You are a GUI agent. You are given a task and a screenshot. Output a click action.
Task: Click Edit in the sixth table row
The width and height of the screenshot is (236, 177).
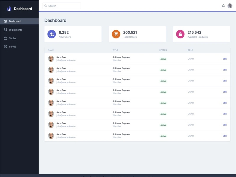pos(224,114)
